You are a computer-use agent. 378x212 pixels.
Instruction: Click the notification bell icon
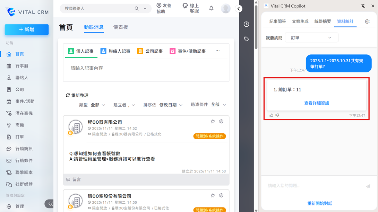click(211, 8)
